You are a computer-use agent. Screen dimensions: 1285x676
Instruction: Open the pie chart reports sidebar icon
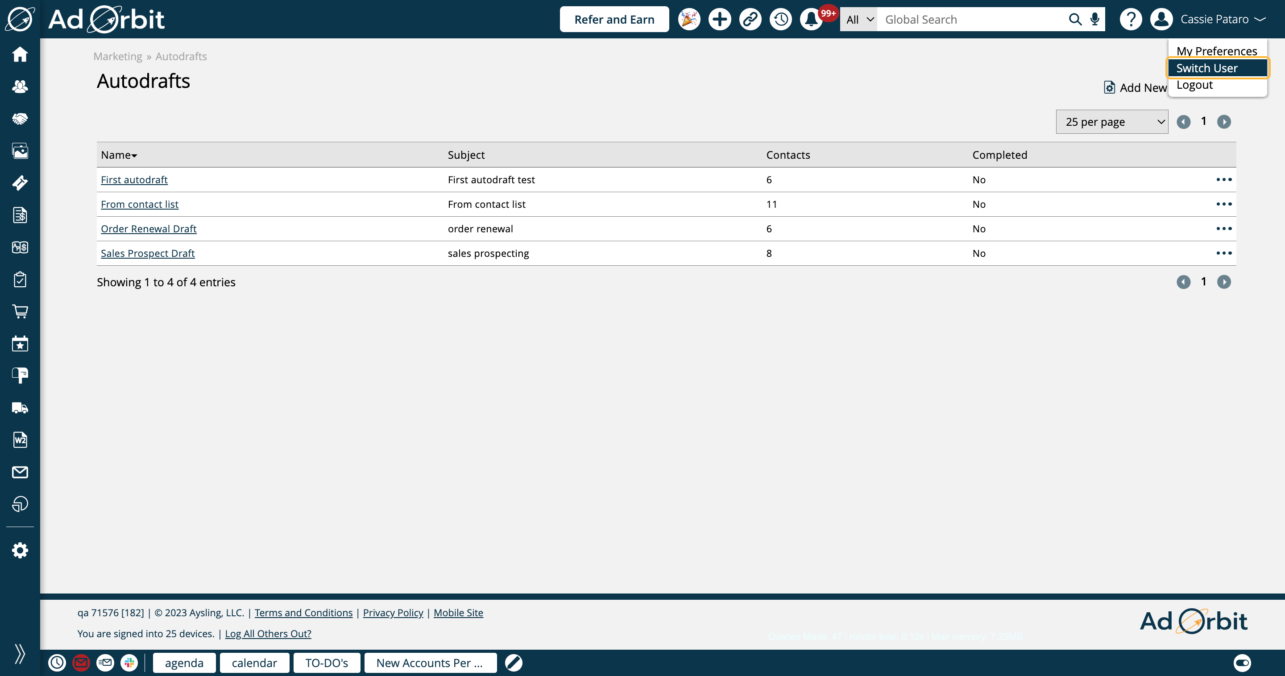(20, 504)
